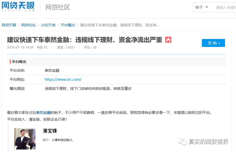
Task: Select the 讨论天地 breadcrumb
Action: tap(48, 25)
